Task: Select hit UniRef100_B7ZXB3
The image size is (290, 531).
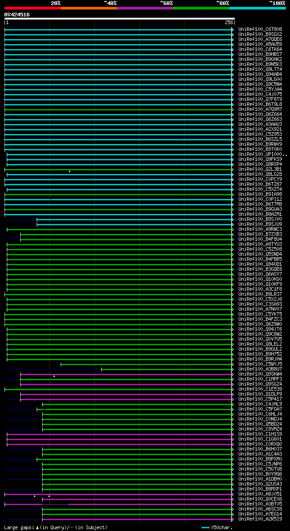Action: tap(260, 234)
